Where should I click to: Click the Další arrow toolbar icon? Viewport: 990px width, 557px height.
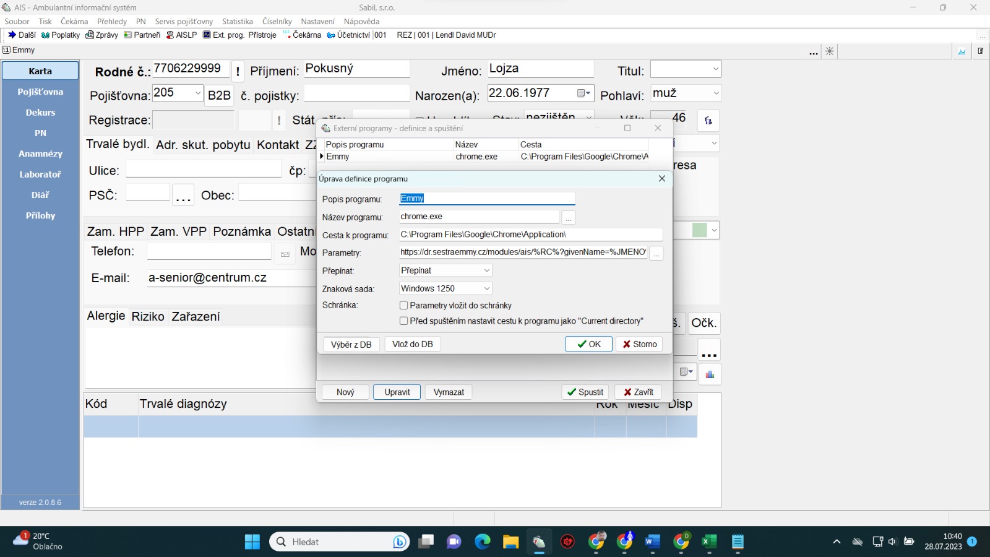coord(12,35)
